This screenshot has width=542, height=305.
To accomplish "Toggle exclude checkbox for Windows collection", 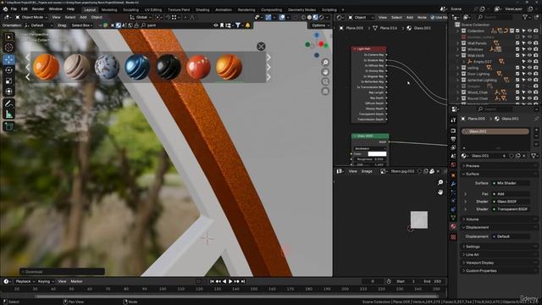I will point(517,49).
